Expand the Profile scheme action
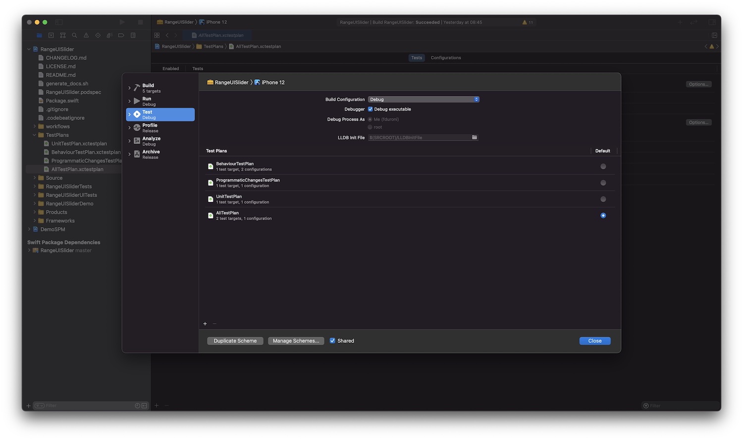Image resolution: width=743 pixels, height=440 pixels. tap(130, 128)
